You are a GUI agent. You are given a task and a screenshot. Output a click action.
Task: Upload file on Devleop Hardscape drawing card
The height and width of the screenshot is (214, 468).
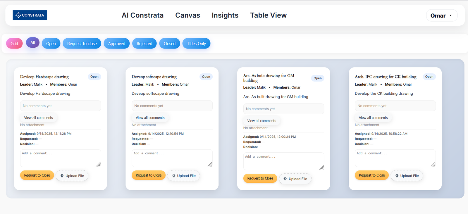coord(72,176)
